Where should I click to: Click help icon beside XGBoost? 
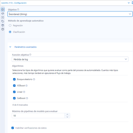tap(26, 85)
